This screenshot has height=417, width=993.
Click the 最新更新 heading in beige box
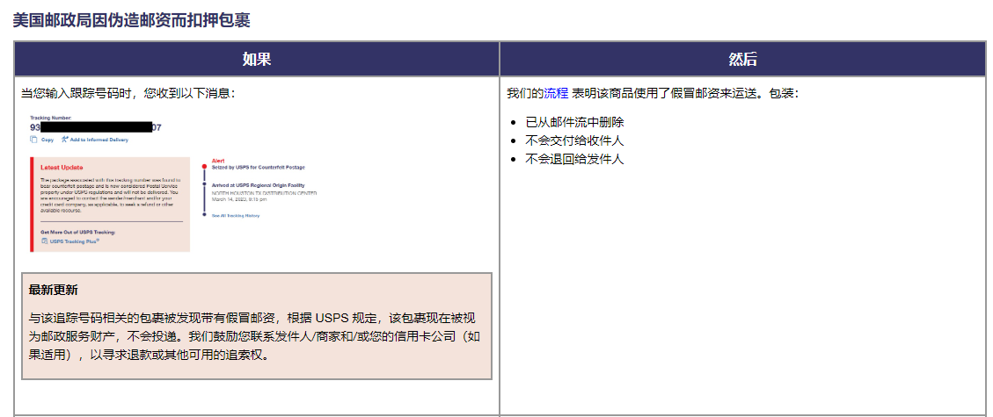click(53, 290)
